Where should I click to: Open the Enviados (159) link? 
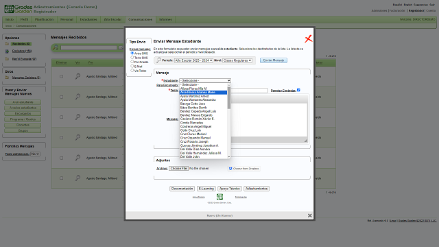tap(22, 51)
